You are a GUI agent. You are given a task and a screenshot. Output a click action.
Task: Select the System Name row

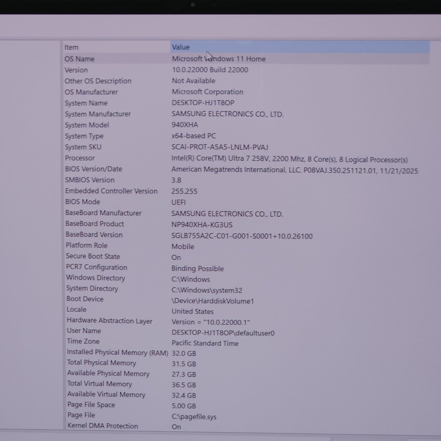86,103
